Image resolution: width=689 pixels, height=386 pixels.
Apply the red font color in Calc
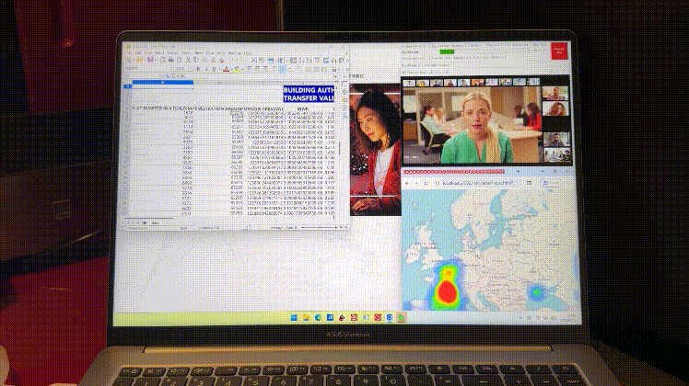click(x=226, y=69)
